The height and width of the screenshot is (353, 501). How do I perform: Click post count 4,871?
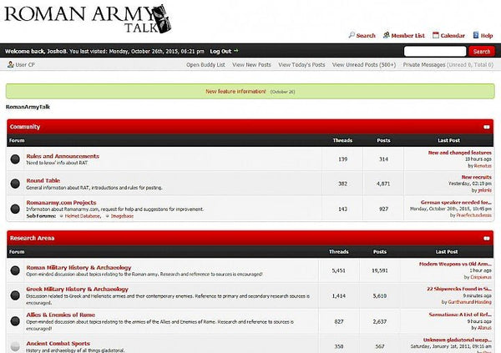[383, 184]
